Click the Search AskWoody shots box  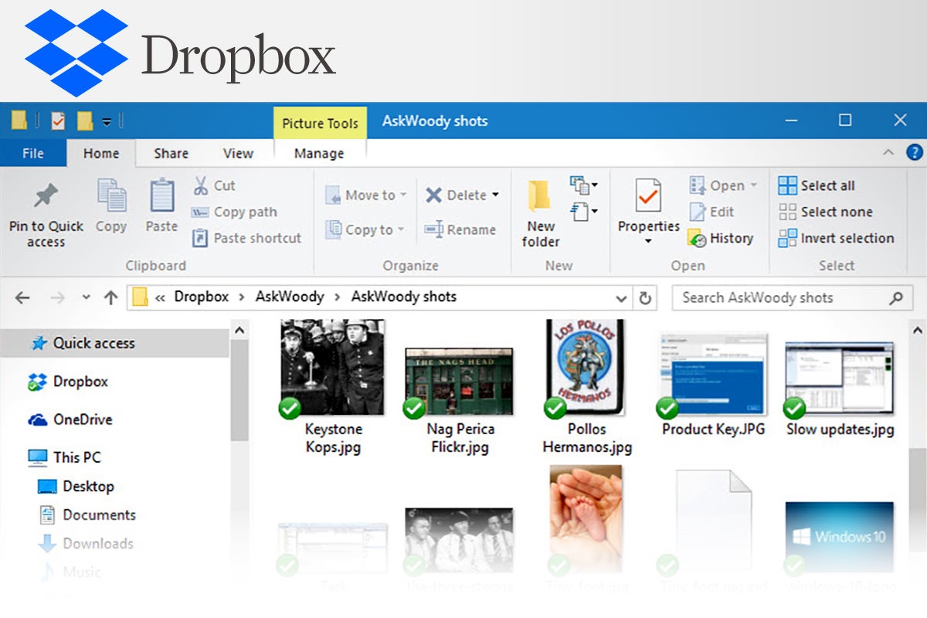(x=792, y=297)
